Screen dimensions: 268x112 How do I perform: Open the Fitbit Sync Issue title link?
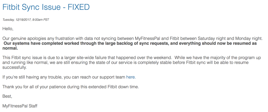tap(46, 7)
